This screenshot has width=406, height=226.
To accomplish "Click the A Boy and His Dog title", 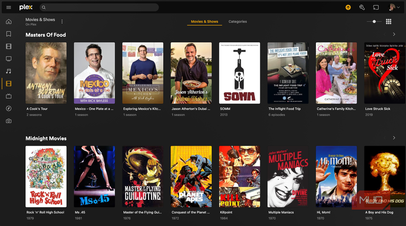I will [379, 212].
